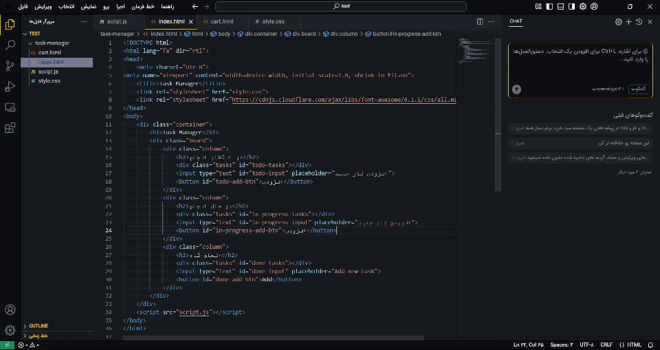The height and width of the screenshot is (350, 660).
Task: Open the برو (Go) menu
Action: 106,7
